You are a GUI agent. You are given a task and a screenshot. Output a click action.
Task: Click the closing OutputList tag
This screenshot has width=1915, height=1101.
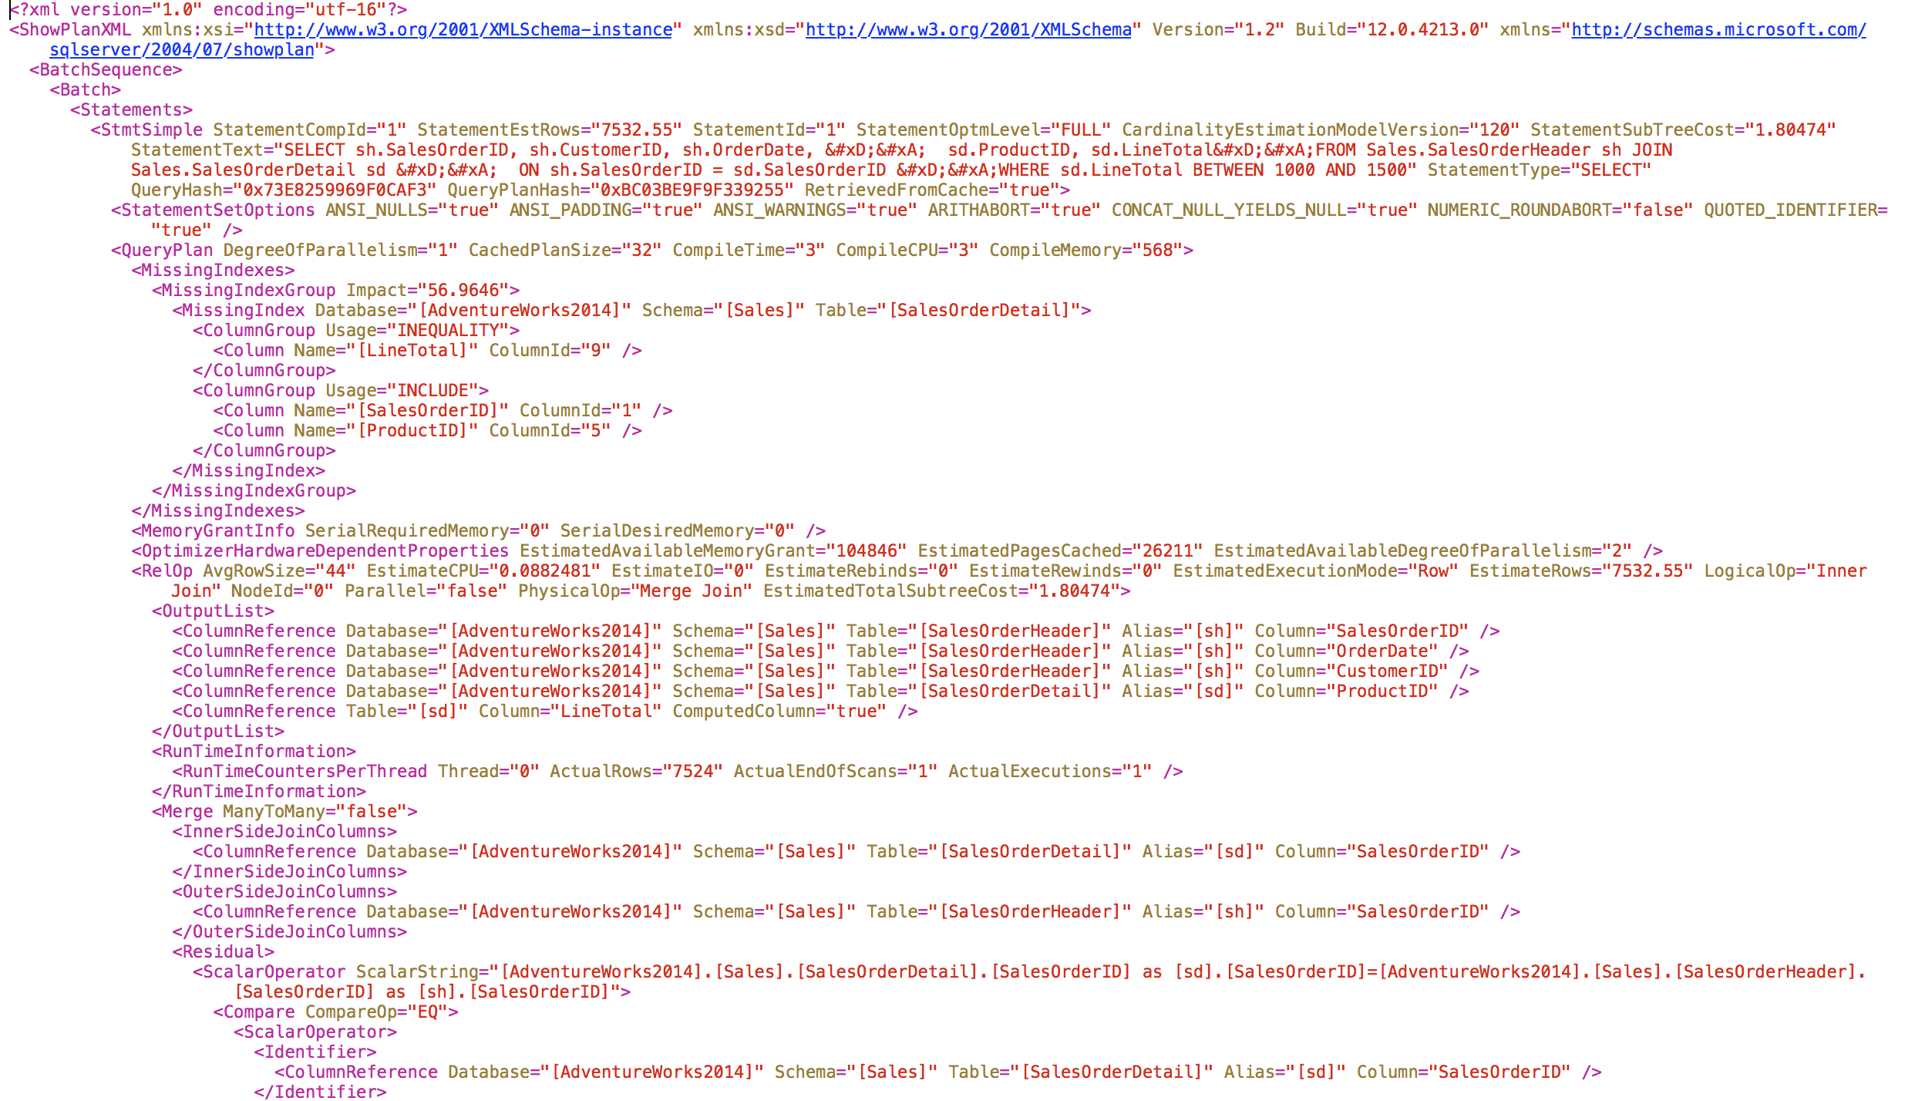tap(217, 731)
